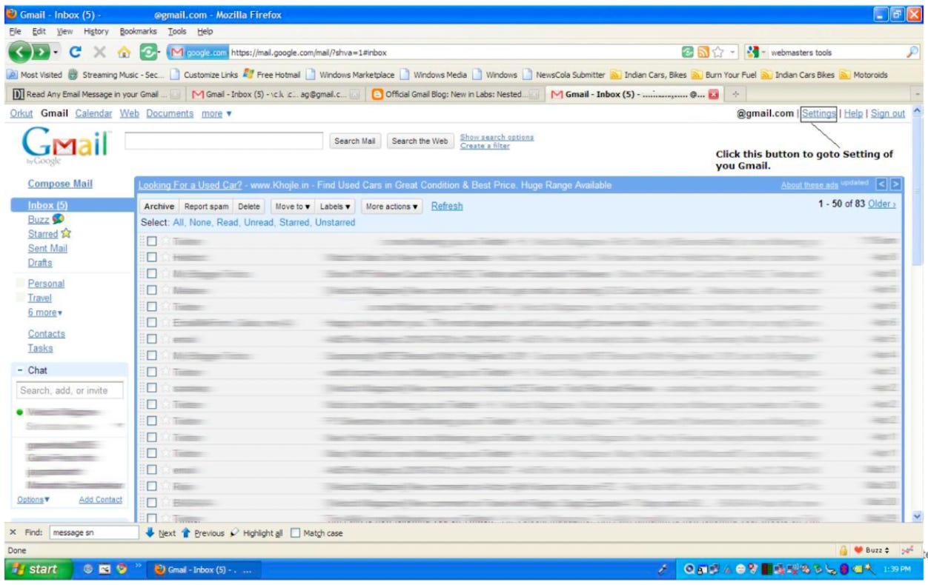Click the chat Search, add, or invite field

tap(70, 390)
